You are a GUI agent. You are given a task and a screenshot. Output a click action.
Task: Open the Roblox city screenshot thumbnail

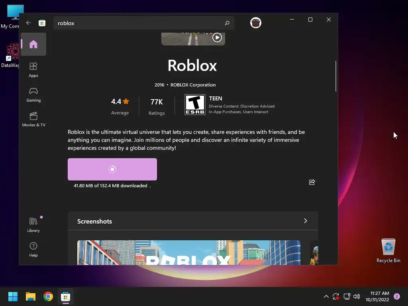pyautogui.click(x=188, y=252)
